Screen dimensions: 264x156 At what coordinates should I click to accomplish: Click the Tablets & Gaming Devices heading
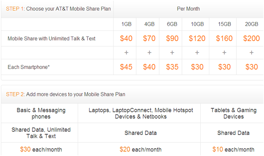click(x=233, y=113)
